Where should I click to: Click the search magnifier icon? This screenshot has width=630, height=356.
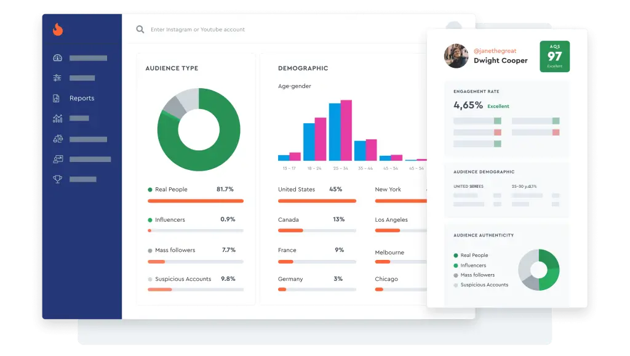[x=140, y=29]
